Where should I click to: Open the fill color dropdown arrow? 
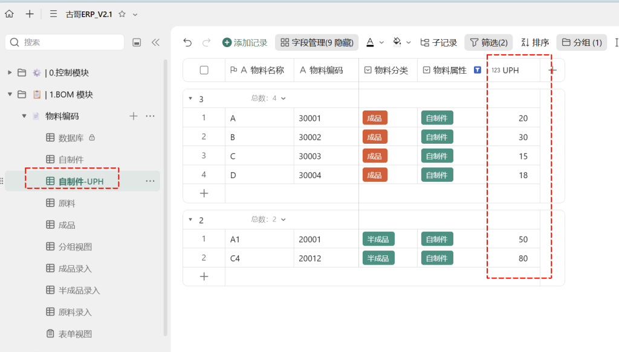[409, 43]
